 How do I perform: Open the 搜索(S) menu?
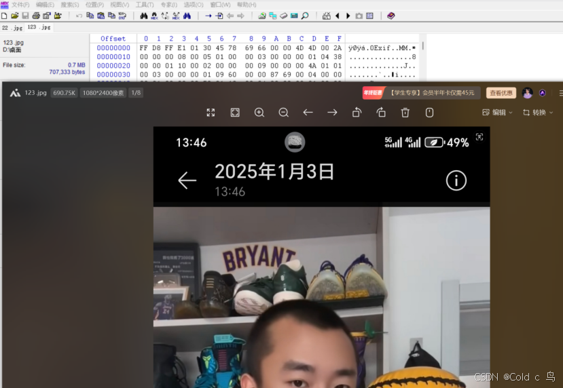(70, 5)
